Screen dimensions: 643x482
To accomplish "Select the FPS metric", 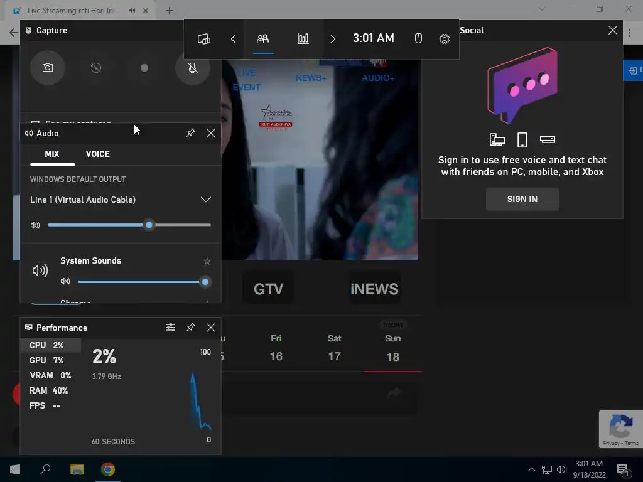I will (x=50, y=406).
